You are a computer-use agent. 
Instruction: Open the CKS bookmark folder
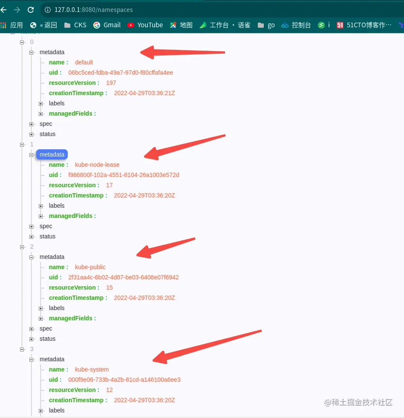tap(75, 25)
